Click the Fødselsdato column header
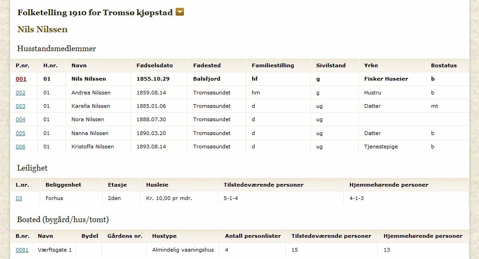The image size is (479, 259). [154, 65]
